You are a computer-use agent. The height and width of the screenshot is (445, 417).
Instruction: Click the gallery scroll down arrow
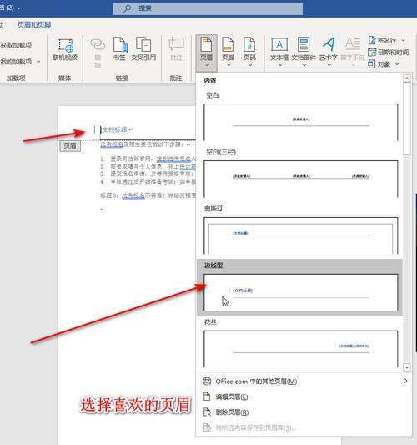(x=407, y=367)
